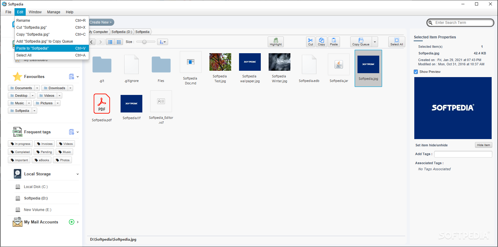Viewport: 498px width, 247px height.
Task: Open the Pictures favourite folder
Action: pos(44,103)
